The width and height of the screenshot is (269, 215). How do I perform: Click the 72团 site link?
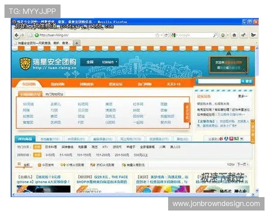coord(54,110)
